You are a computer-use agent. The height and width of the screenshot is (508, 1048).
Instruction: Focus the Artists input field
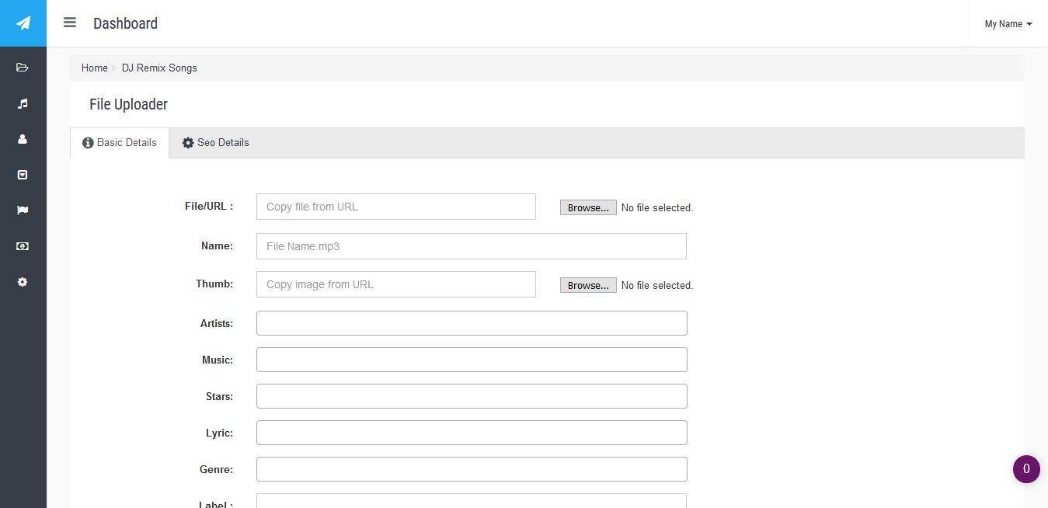click(471, 323)
